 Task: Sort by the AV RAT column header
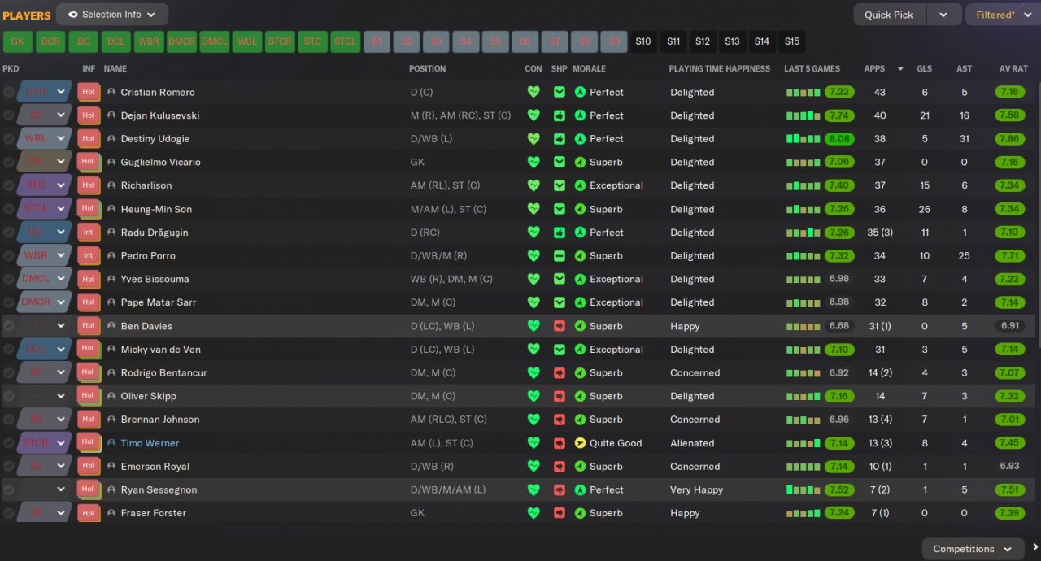coord(1013,69)
